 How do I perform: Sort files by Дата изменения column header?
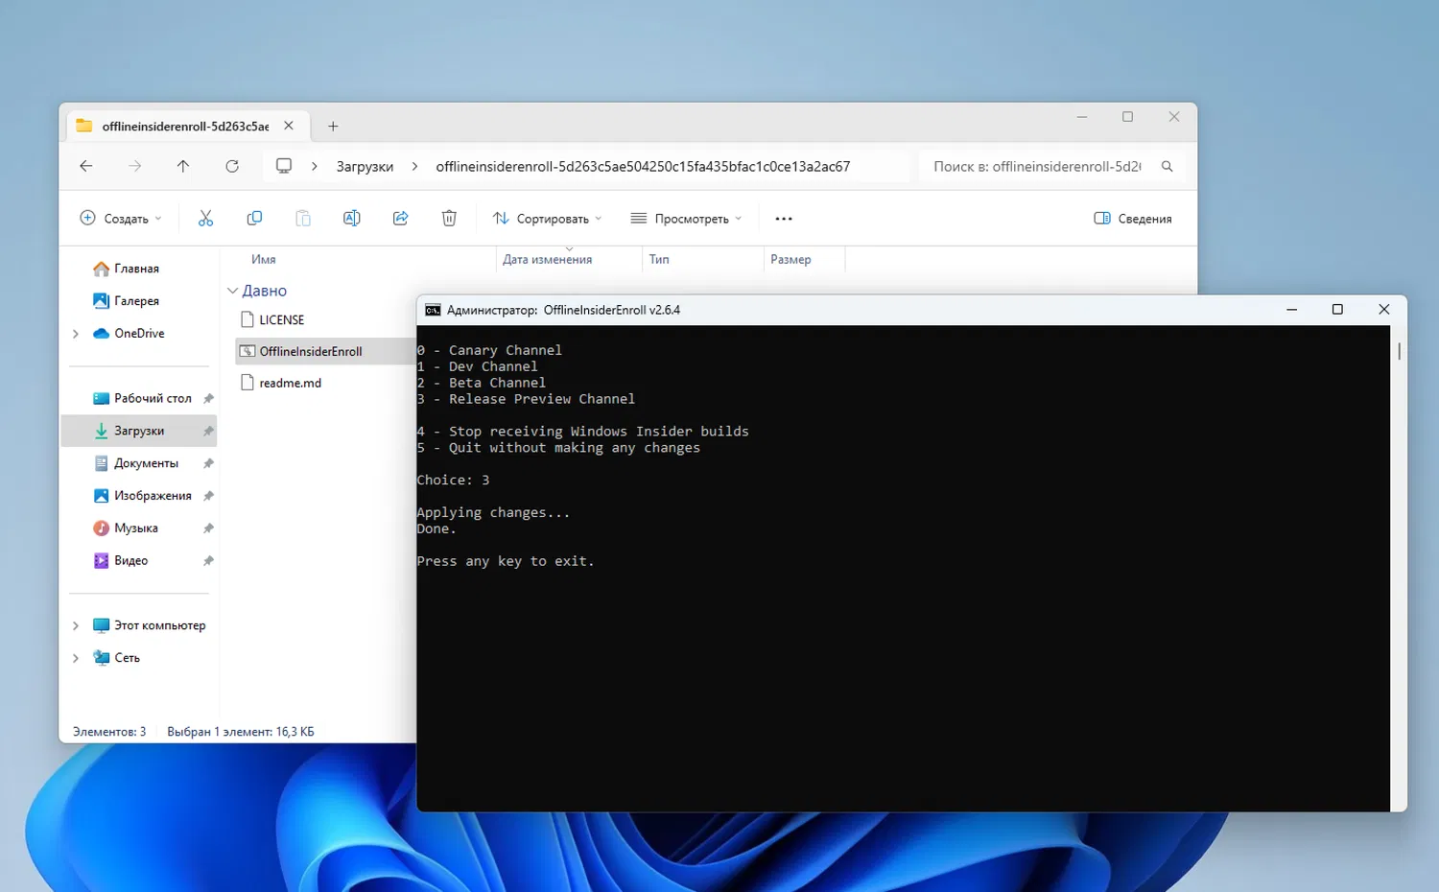[547, 260]
